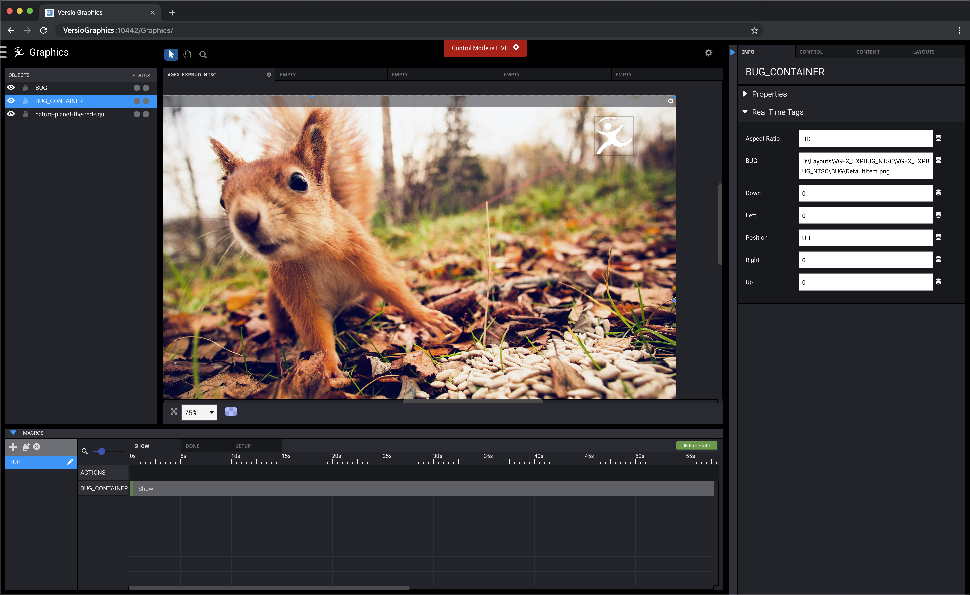Select the arrow pointer tool
The width and height of the screenshot is (970, 595).
[171, 54]
